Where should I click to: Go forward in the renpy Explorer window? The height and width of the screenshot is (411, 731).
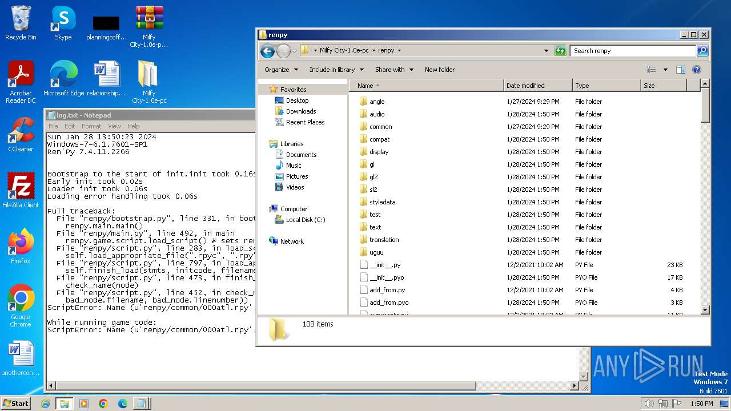(x=283, y=51)
